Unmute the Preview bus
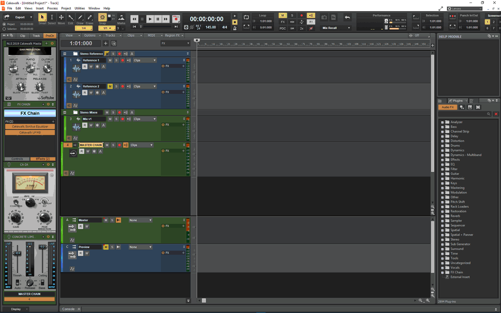 106,247
